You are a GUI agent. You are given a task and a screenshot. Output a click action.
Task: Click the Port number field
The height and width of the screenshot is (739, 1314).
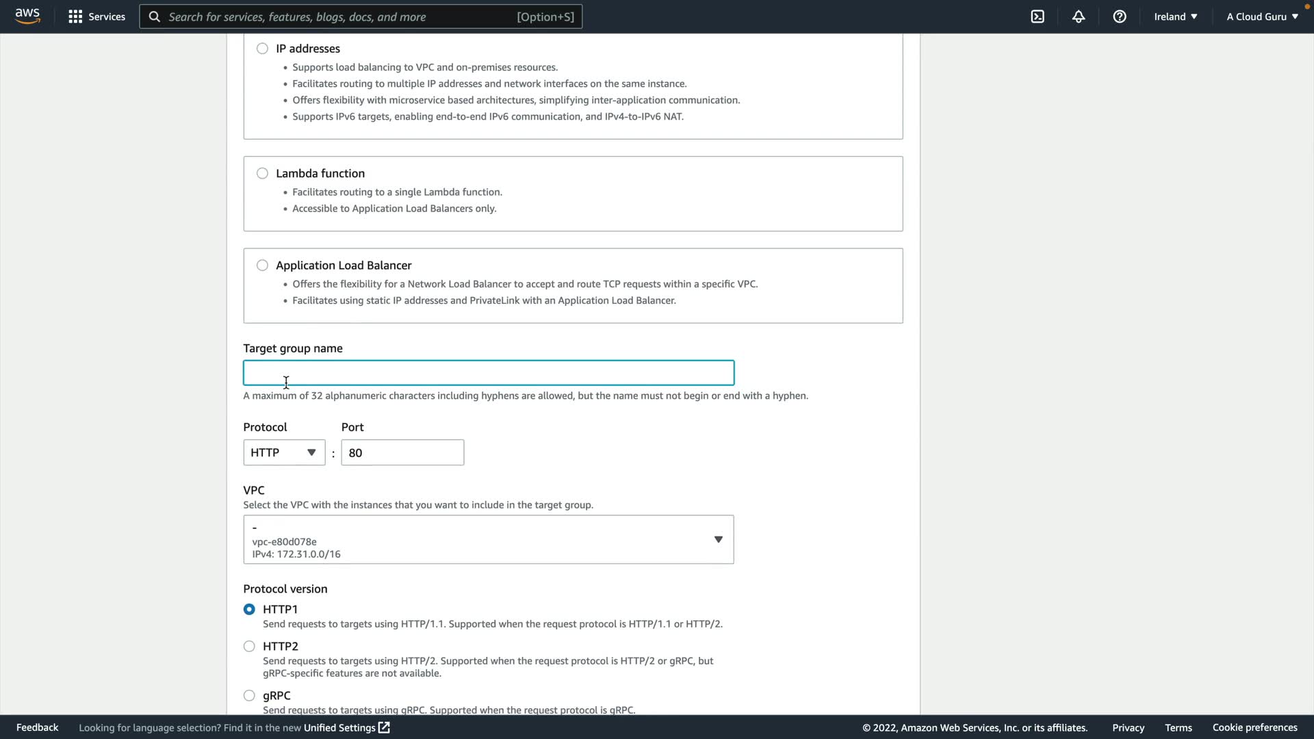[x=402, y=452]
